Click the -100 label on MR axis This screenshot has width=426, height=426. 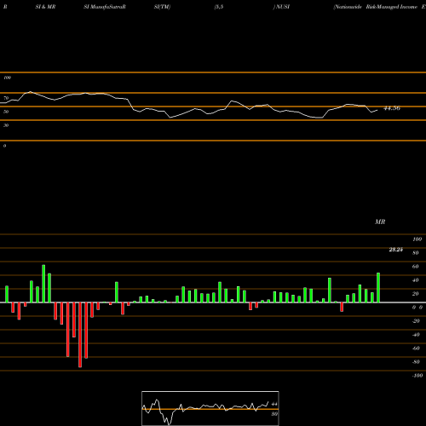(417, 376)
